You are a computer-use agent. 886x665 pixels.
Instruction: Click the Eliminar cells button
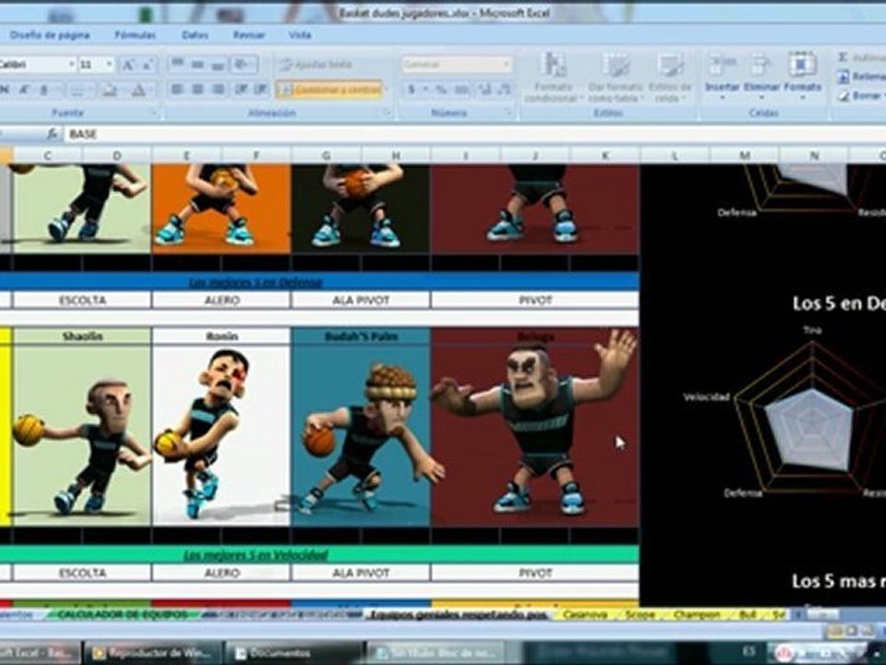tap(761, 77)
